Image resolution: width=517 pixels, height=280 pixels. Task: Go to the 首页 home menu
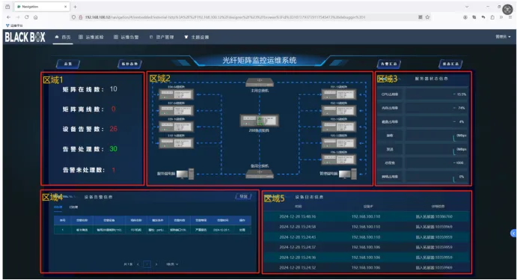(63, 37)
